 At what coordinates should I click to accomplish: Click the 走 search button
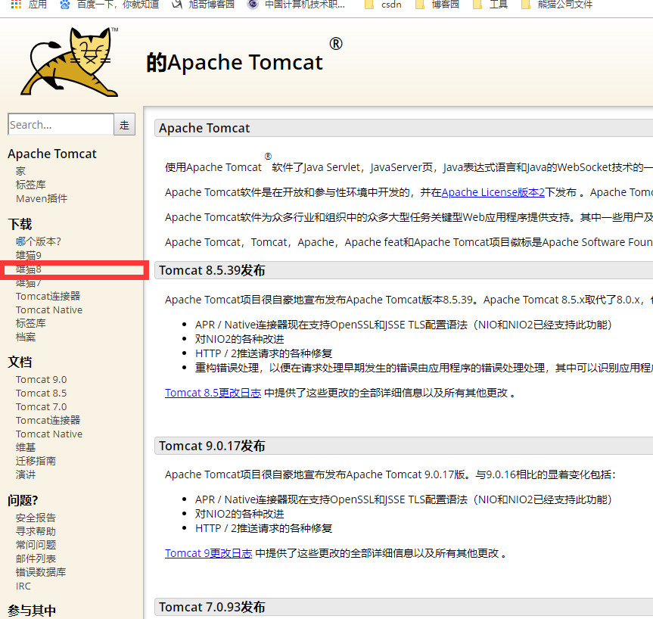point(125,124)
